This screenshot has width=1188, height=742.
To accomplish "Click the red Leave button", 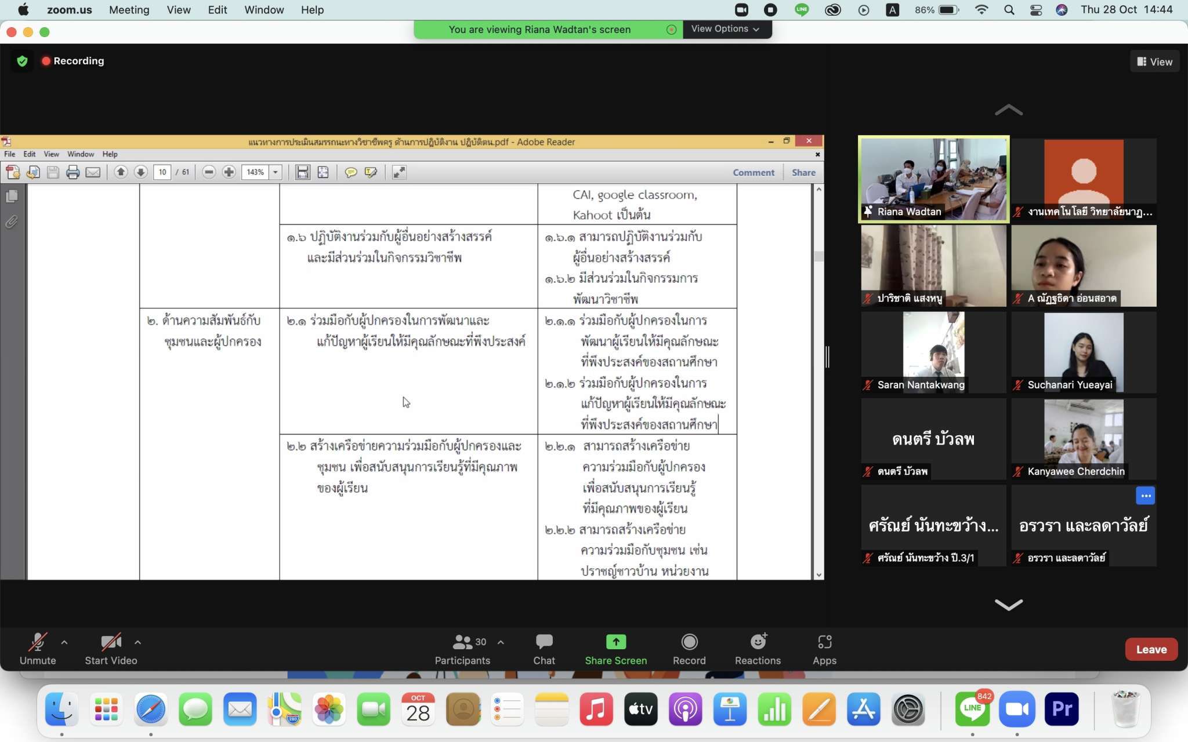I will click(x=1151, y=649).
